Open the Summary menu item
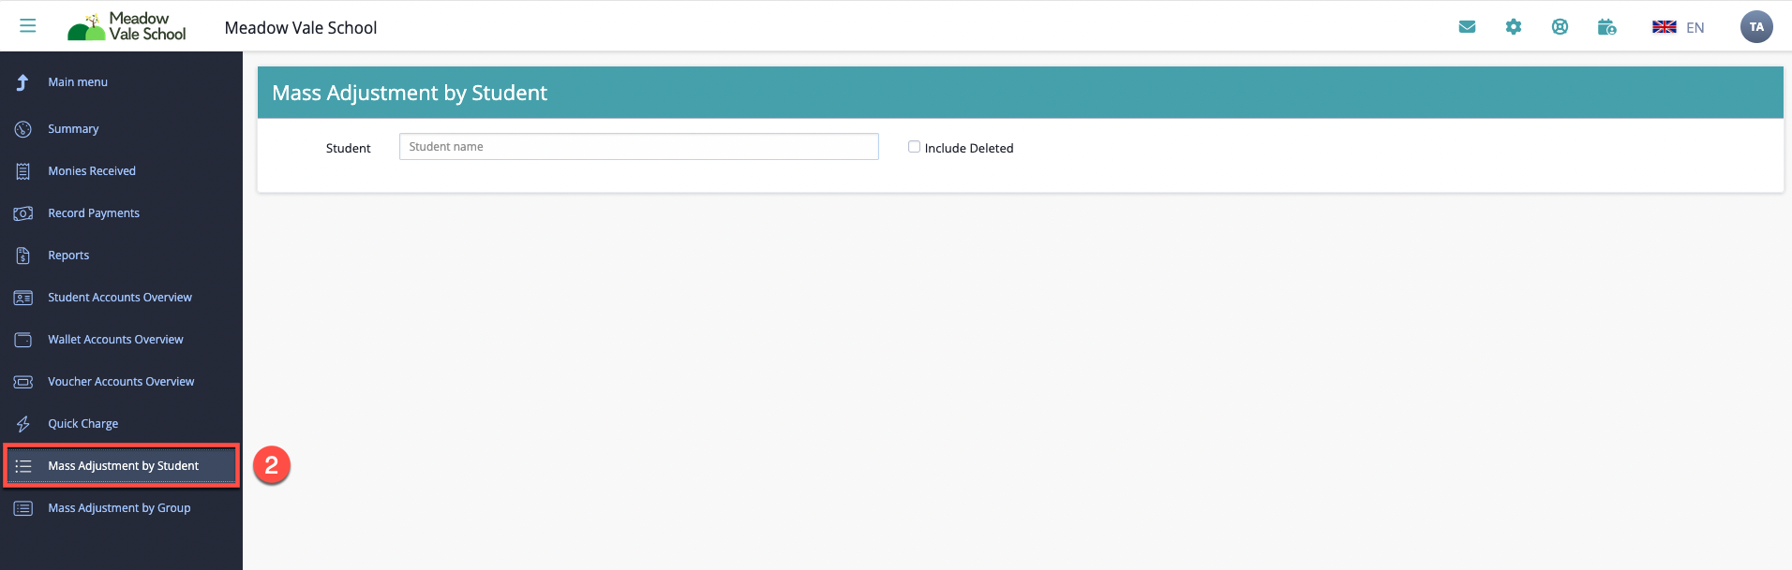1792x570 pixels. [73, 129]
